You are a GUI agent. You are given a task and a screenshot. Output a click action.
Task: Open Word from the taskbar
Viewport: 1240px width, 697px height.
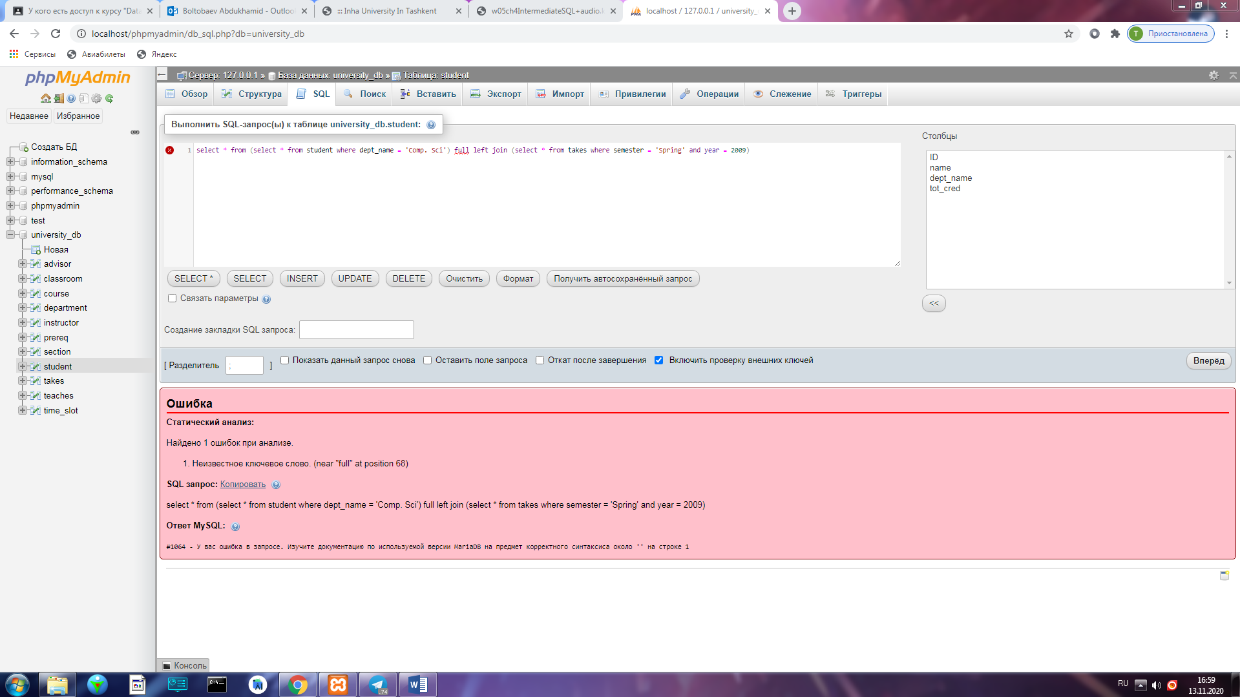(418, 685)
